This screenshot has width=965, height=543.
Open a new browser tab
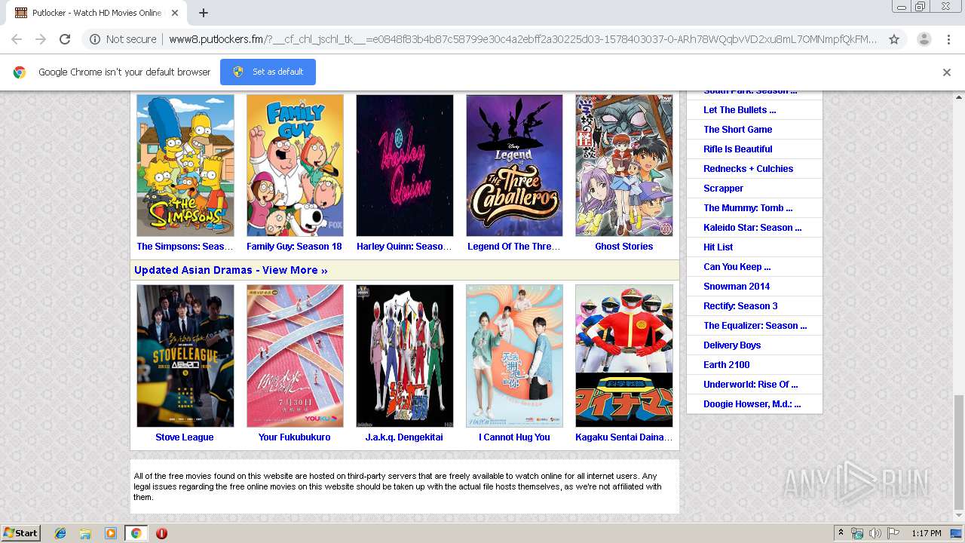point(204,13)
